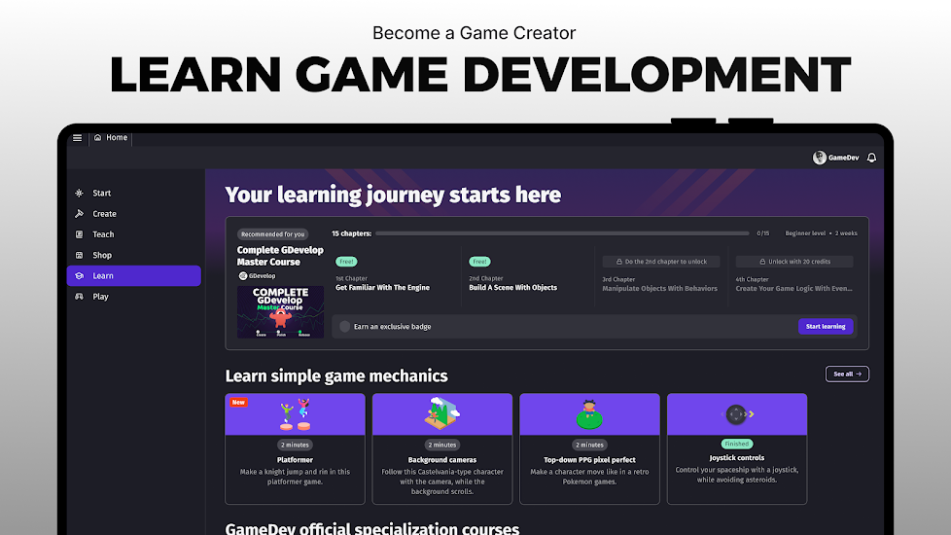951x535 pixels.
Task: Open the Shop section
Action: coord(133,256)
